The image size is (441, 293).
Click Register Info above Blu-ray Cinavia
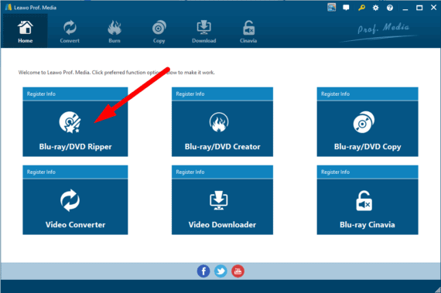click(x=335, y=172)
